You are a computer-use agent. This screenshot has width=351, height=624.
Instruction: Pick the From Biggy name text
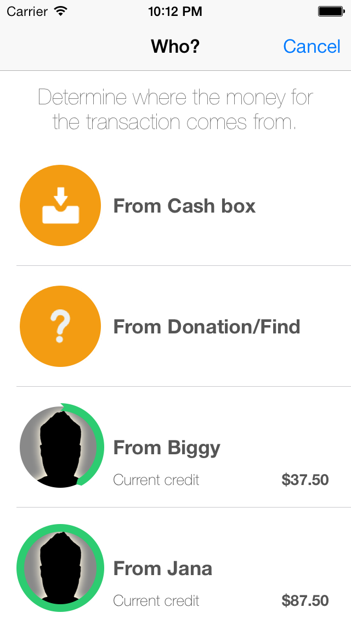[167, 448]
